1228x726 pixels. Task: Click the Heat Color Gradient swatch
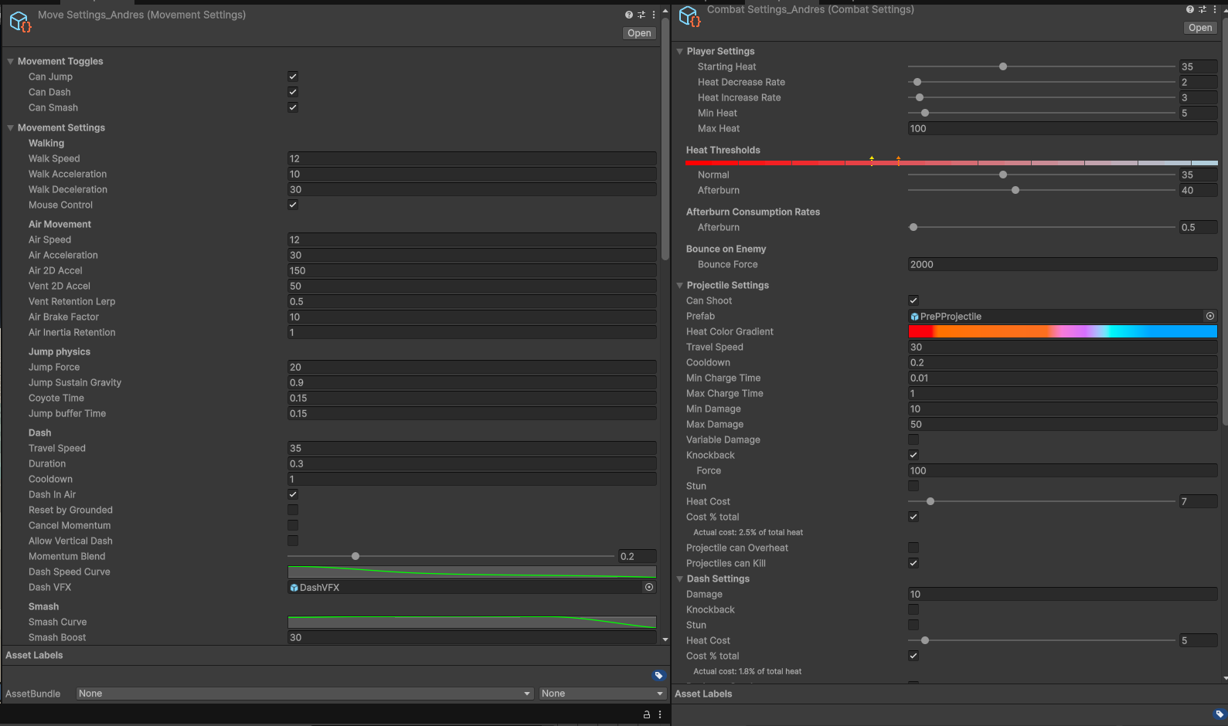click(x=1062, y=331)
